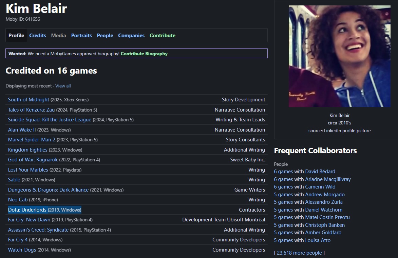The height and width of the screenshot is (258, 398).
Task: Switch to the Credits tab
Action: point(38,36)
